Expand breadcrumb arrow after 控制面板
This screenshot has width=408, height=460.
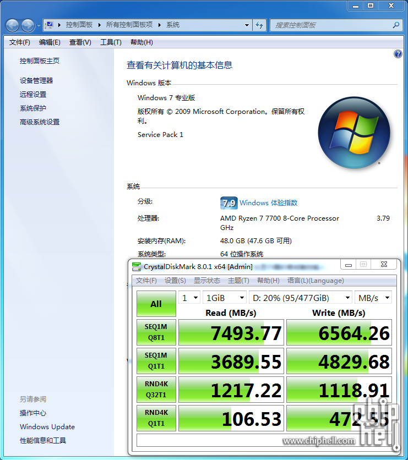pos(99,25)
